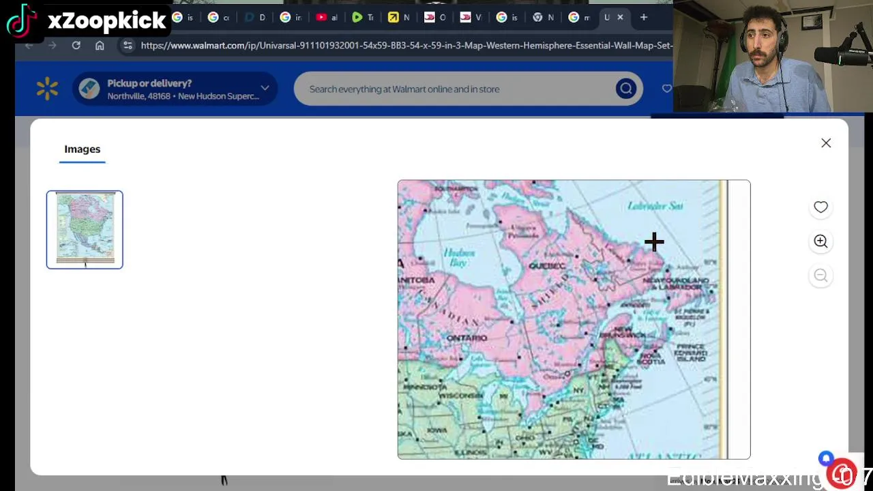
Task: Switch to the Google tab labeled m
Action: [x=579, y=17]
